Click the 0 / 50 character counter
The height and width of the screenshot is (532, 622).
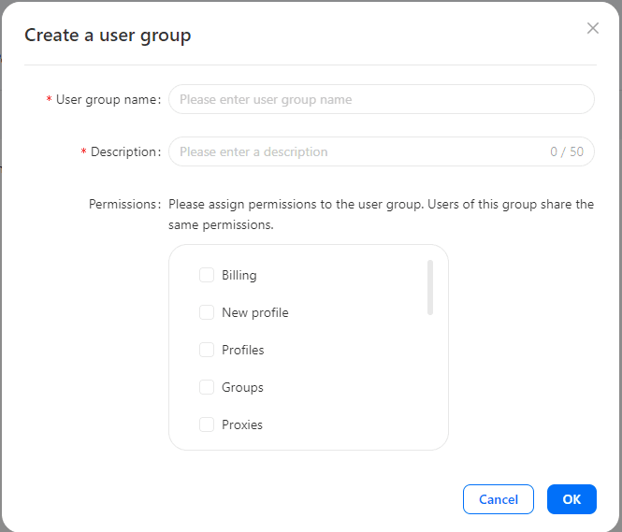coord(566,151)
